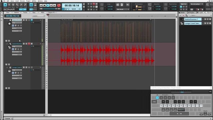Rewind to start with transport button
Screen dimensions: 213x120
pyautogui.click(x=41, y=5)
